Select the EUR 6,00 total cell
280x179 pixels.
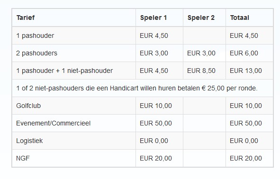244,53
